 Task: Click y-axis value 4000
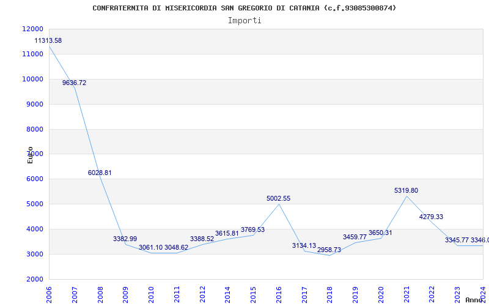tap(34, 229)
